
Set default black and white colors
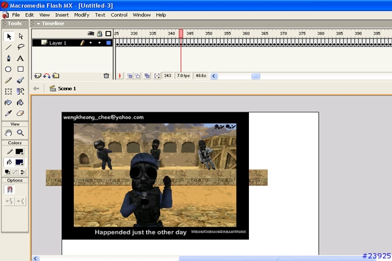coord(7,172)
